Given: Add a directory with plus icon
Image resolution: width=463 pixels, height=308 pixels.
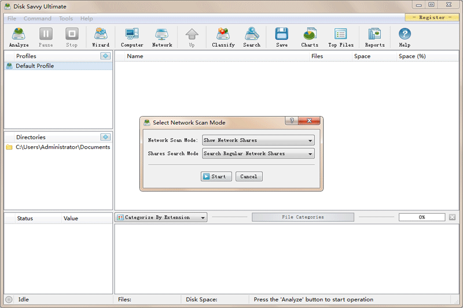Looking at the screenshot, I should [x=105, y=137].
